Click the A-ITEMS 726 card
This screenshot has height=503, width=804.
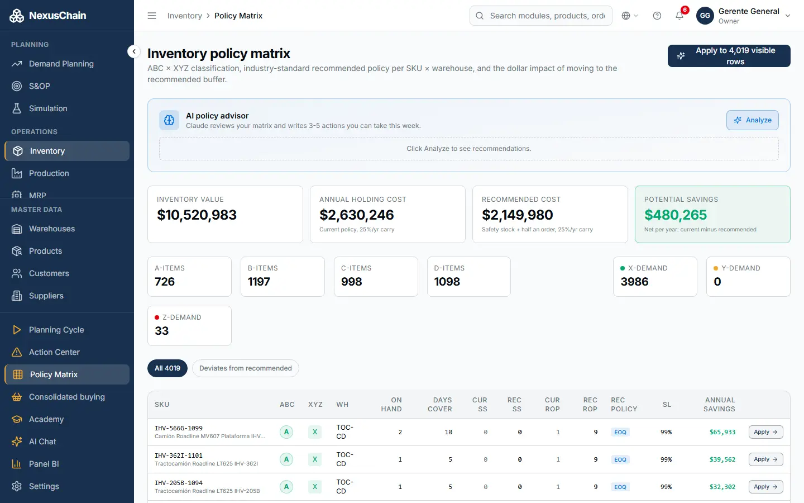coord(189,277)
